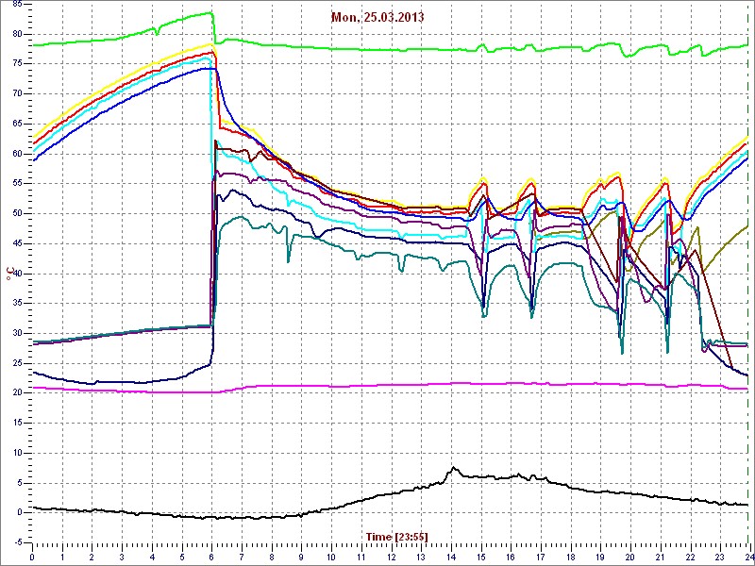Select the 65 temperature axis label
755x566 pixels.
click(x=17, y=124)
